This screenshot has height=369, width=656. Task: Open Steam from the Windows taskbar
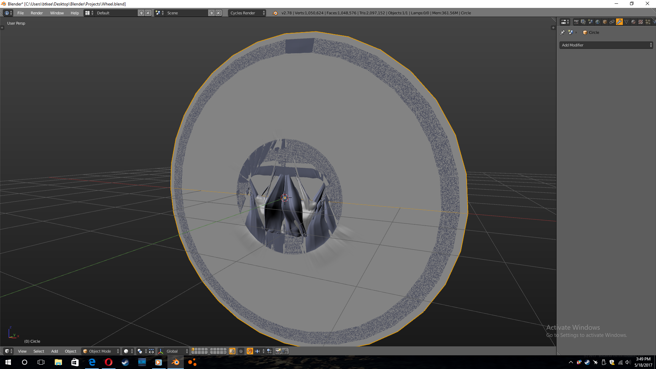[x=125, y=362]
